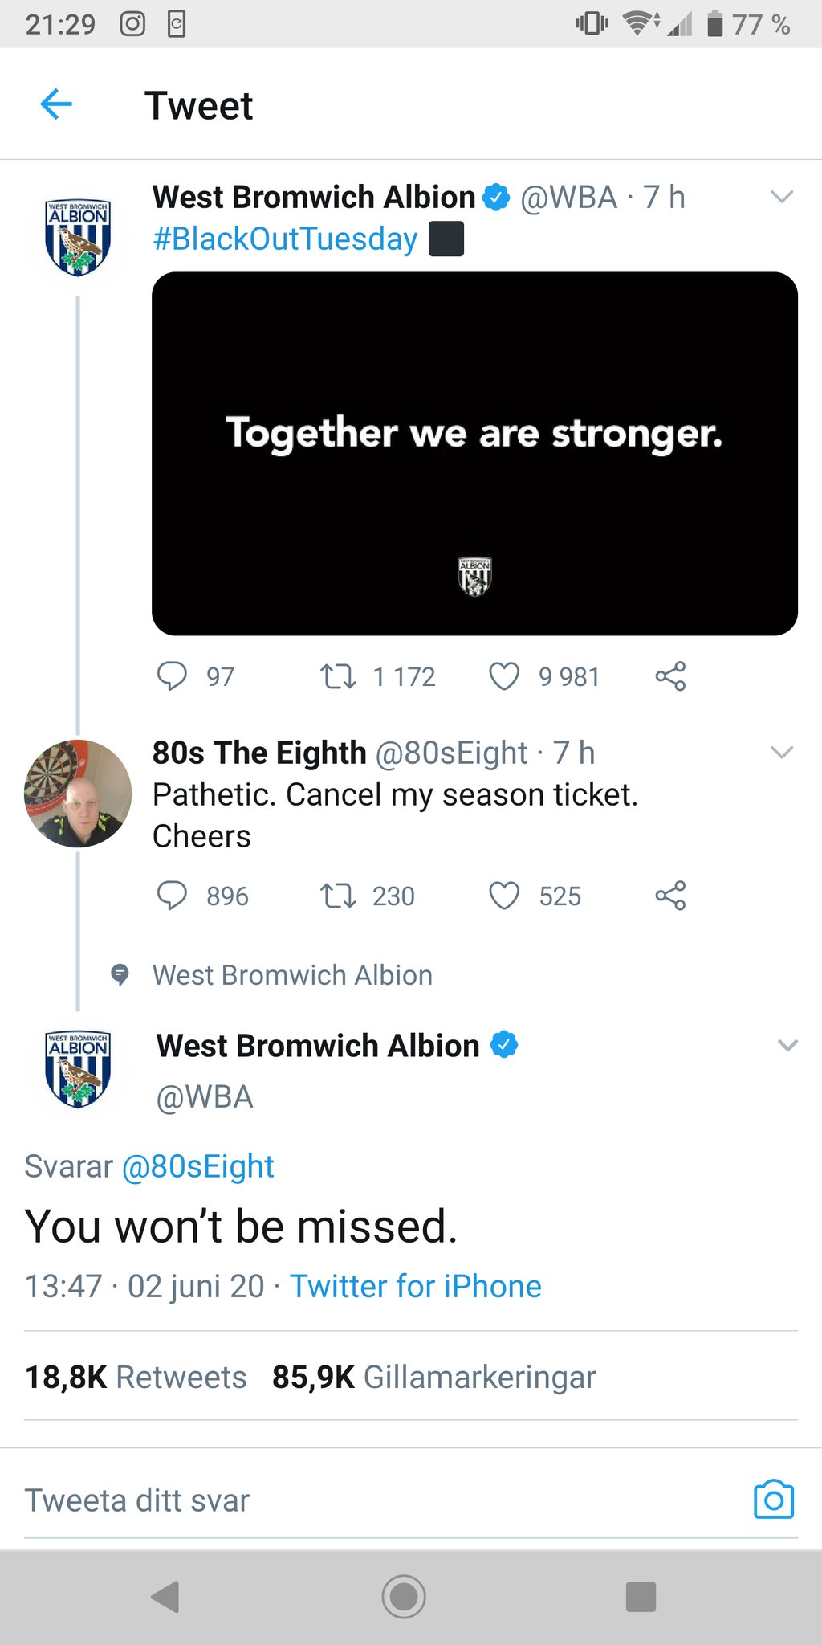Image resolution: width=822 pixels, height=1645 pixels.
Task: Retweet 80s The Eighth's season ticket tweet
Action: tap(338, 896)
